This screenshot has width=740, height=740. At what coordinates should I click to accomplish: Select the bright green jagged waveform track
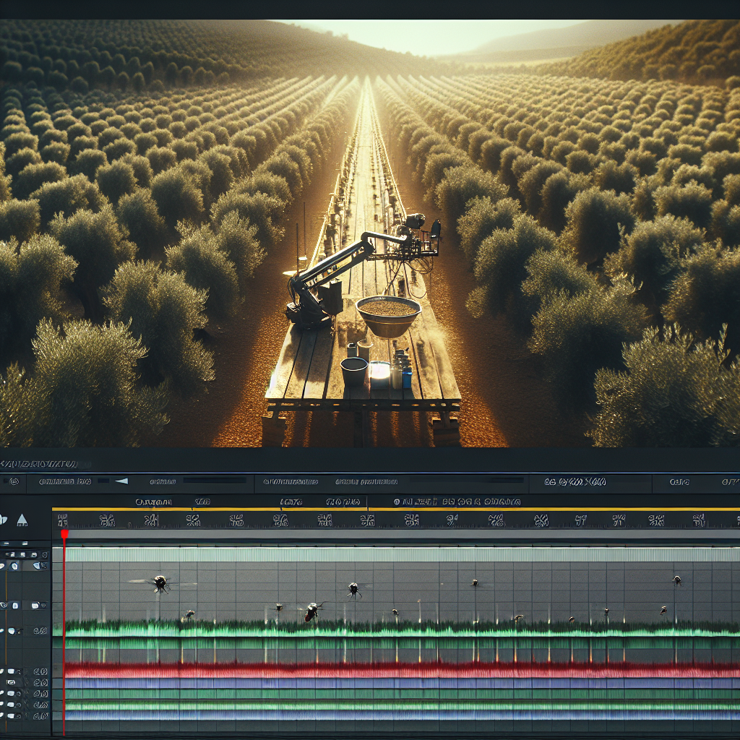point(402,629)
